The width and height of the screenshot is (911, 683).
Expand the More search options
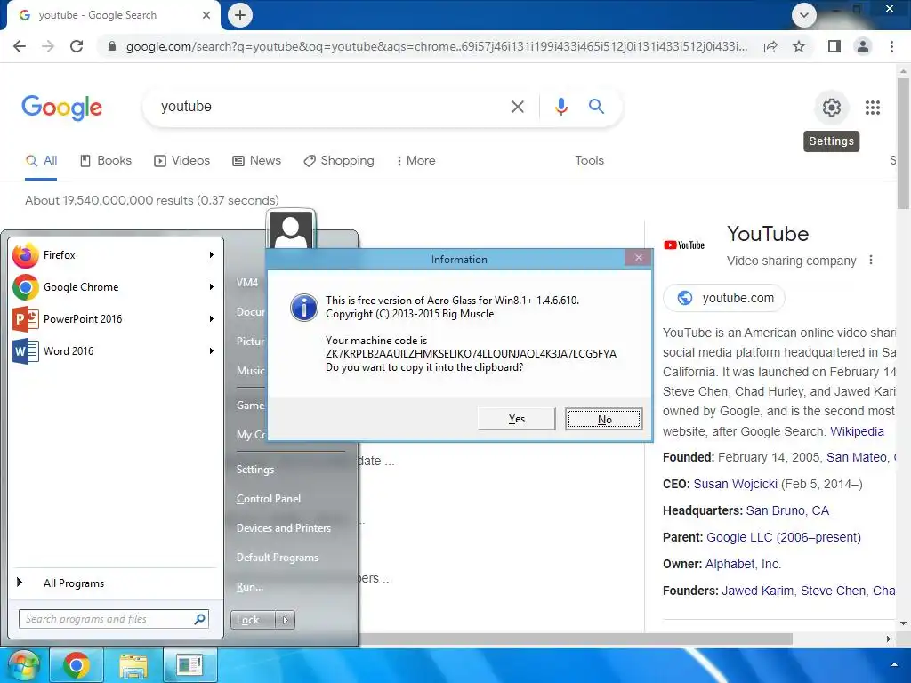click(416, 161)
